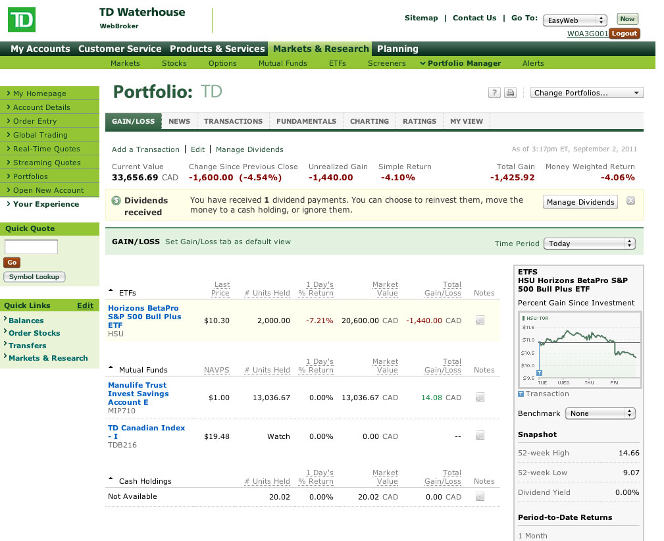Collapse the ETFs section arrow
The image size is (664, 541).
tap(111, 292)
